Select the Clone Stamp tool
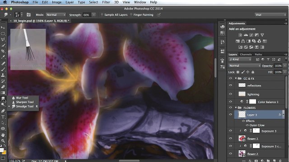The width and height of the screenshot is (289, 162). [3, 75]
